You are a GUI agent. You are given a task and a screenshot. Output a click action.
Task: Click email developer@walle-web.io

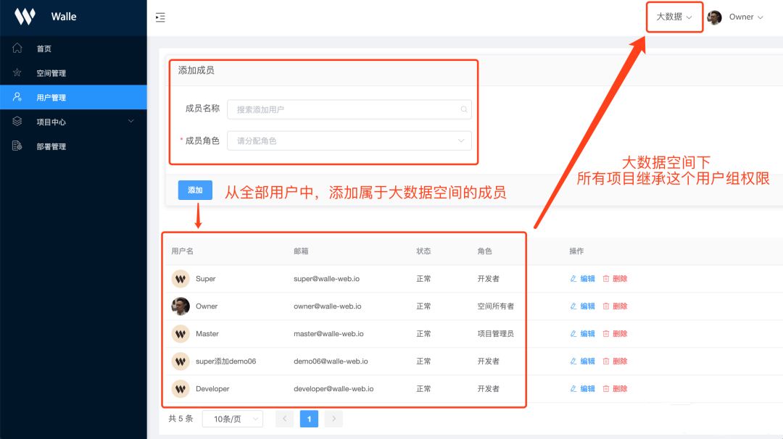333,388
